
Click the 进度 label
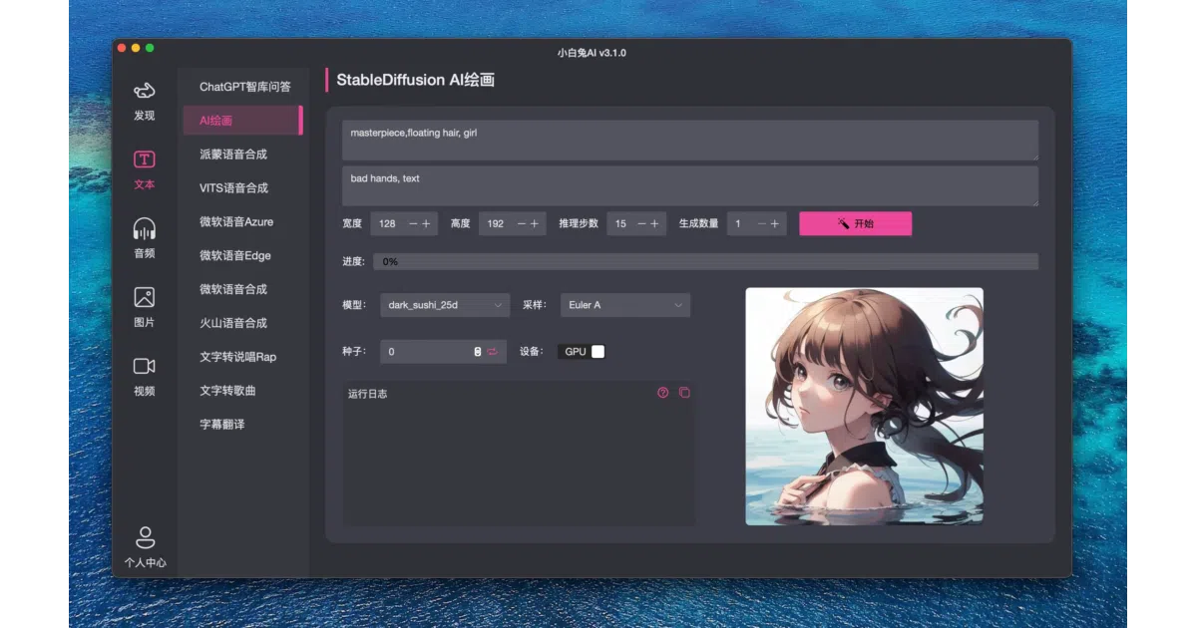354,261
